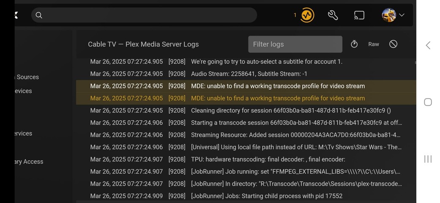Open Settings via the wrench icon
This screenshot has height=203, width=440.
pos(333,15)
